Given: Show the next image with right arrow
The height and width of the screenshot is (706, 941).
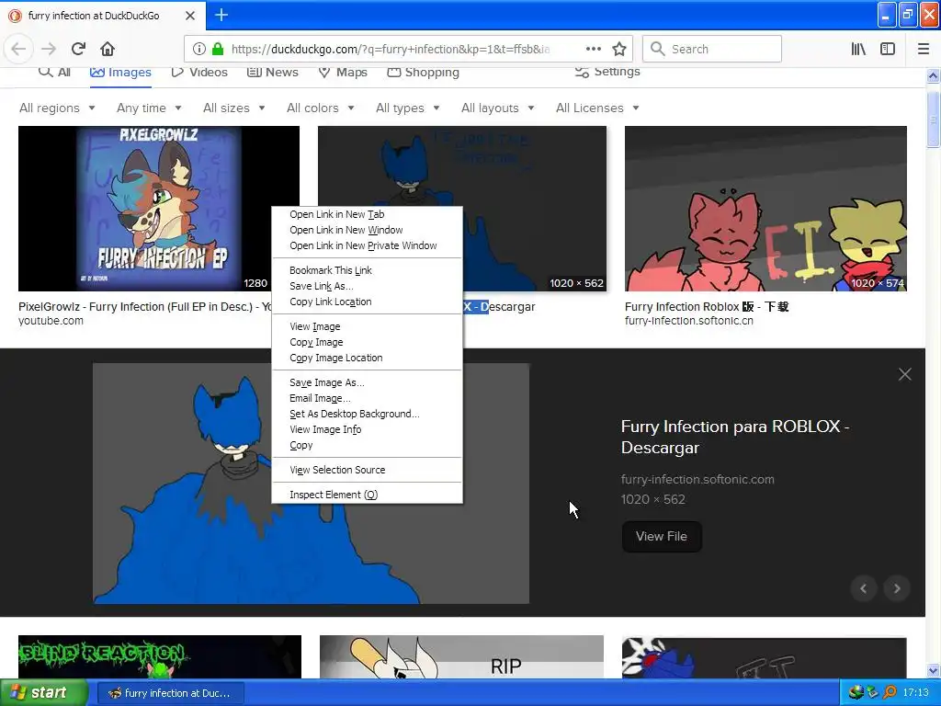Looking at the screenshot, I should pos(897,588).
